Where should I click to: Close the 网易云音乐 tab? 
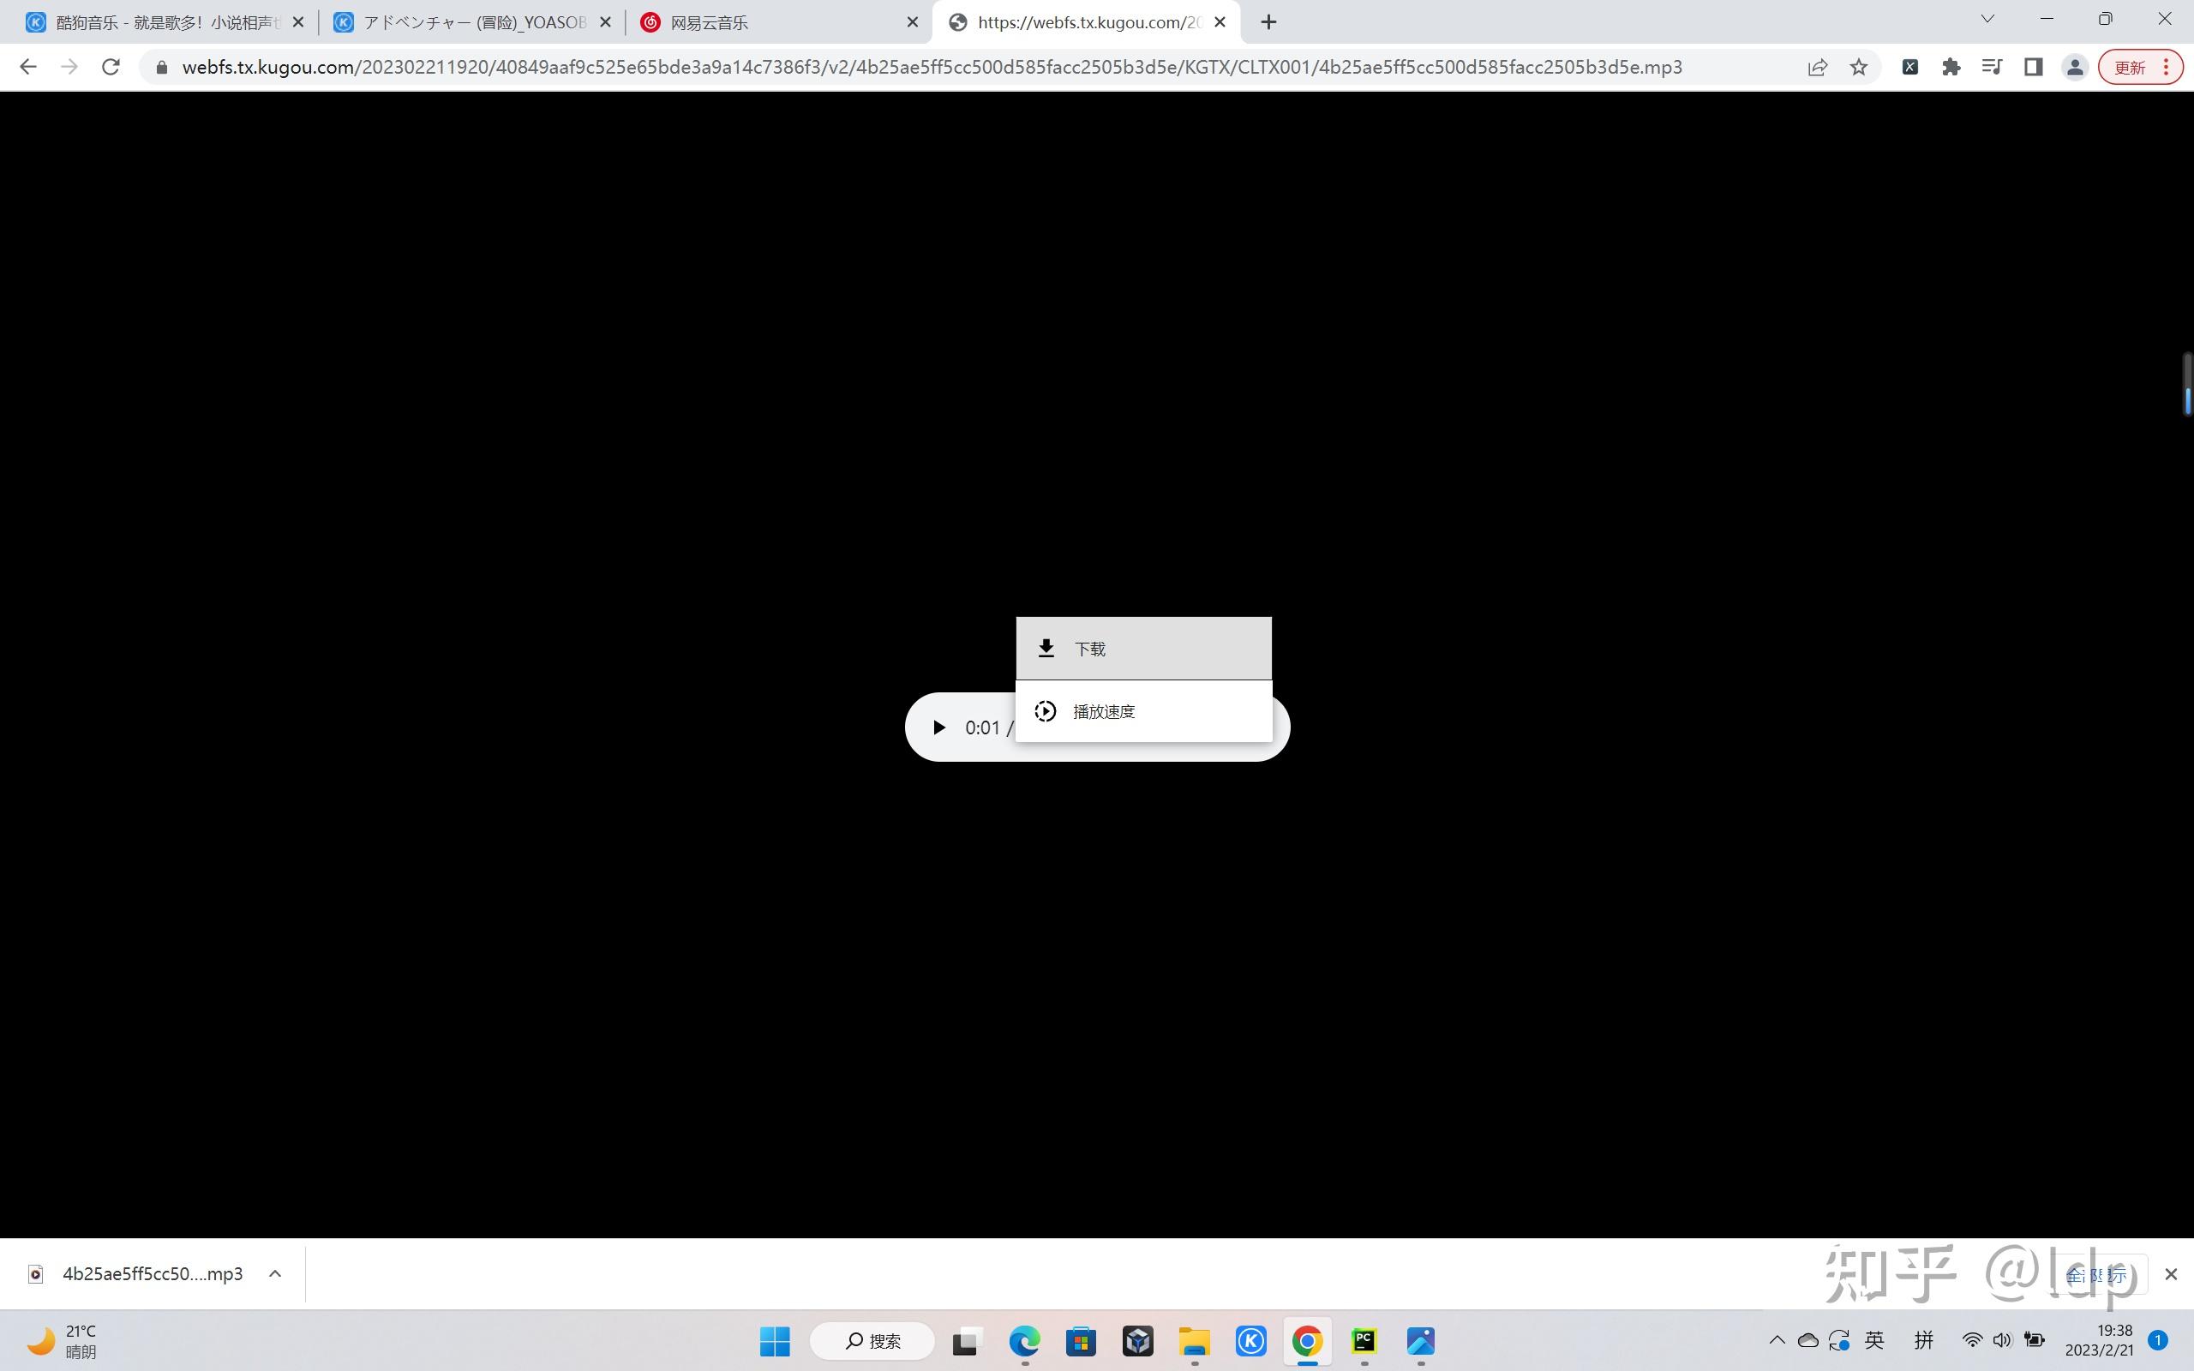click(x=912, y=22)
